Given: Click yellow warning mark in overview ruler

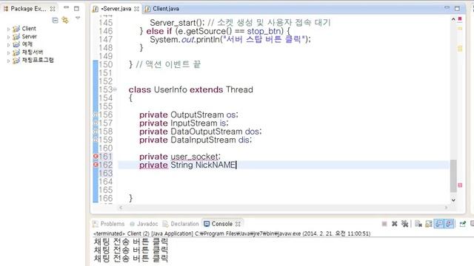Looking at the screenshot, I should click(x=460, y=28).
